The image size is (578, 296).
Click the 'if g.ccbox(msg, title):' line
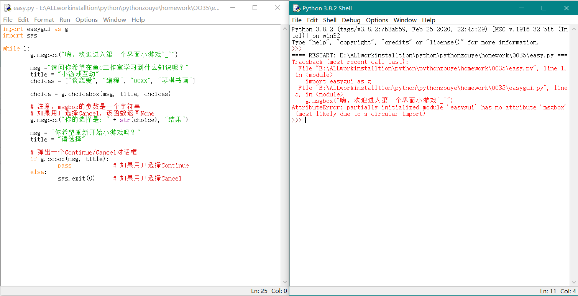tap(70, 159)
